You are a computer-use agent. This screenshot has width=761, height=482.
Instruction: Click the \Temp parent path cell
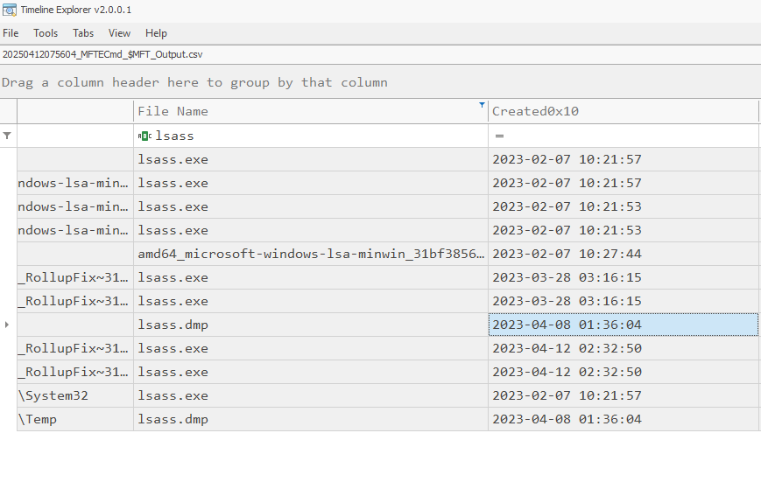click(x=75, y=419)
